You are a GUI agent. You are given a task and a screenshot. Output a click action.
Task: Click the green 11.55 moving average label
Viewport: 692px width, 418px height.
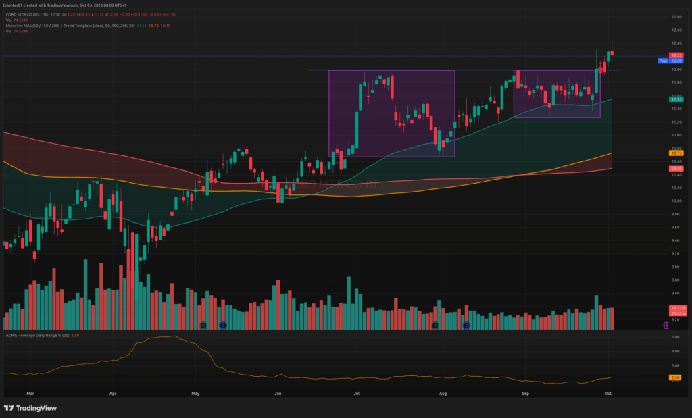676,99
